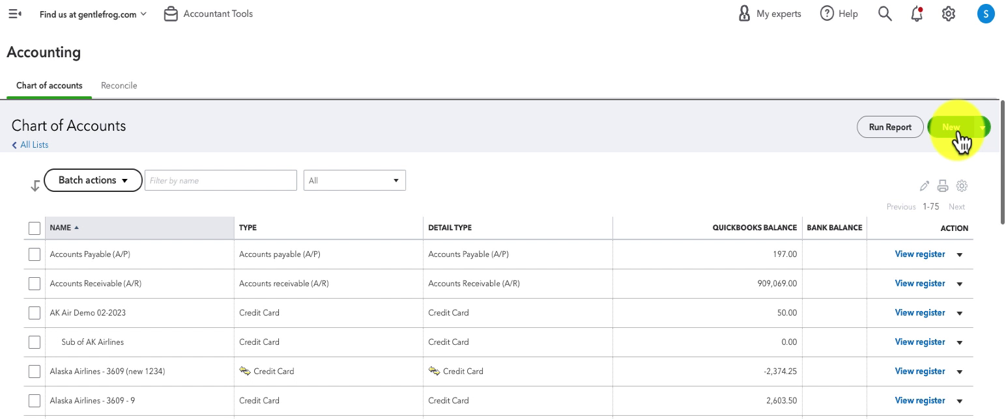The width and height of the screenshot is (1006, 419).
Task: Click the pencil edit icon above table
Action: [x=925, y=186]
